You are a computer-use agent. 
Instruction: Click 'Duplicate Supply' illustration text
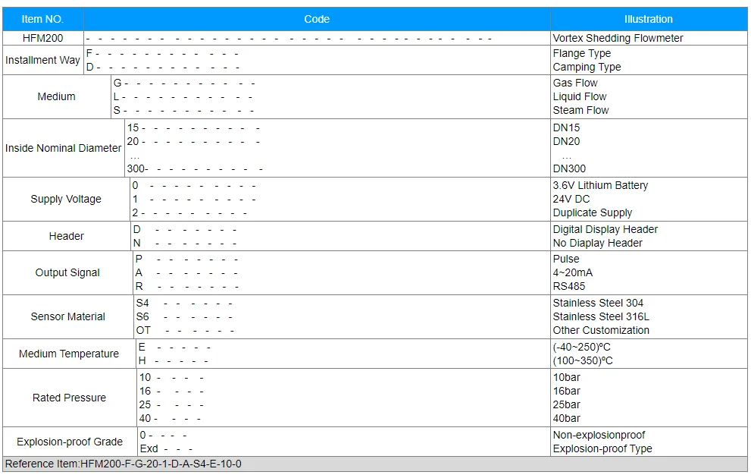pos(593,212)
